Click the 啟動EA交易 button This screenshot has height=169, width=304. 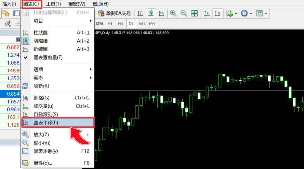114,13
